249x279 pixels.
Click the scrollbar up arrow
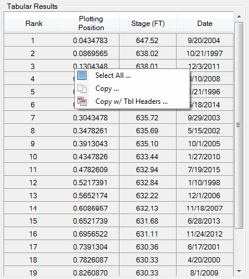[x=239, y=17]
